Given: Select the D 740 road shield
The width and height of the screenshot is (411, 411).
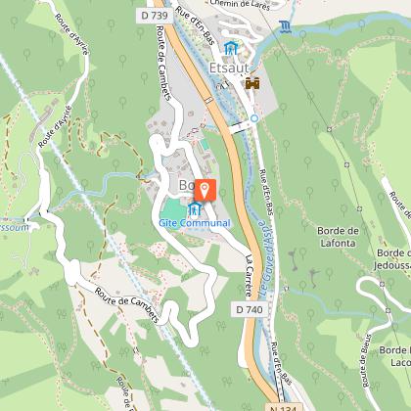Looking at the screenshot, I should pyautogui.click(x=250, y=309).
